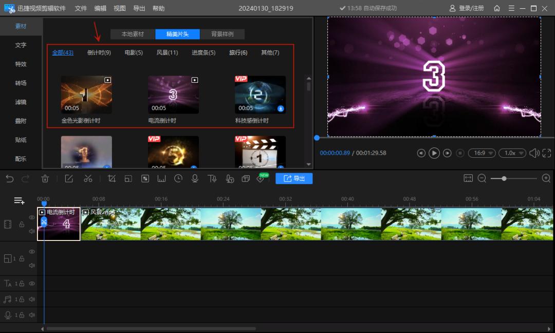Select the crop tool icon

point(112,178)
